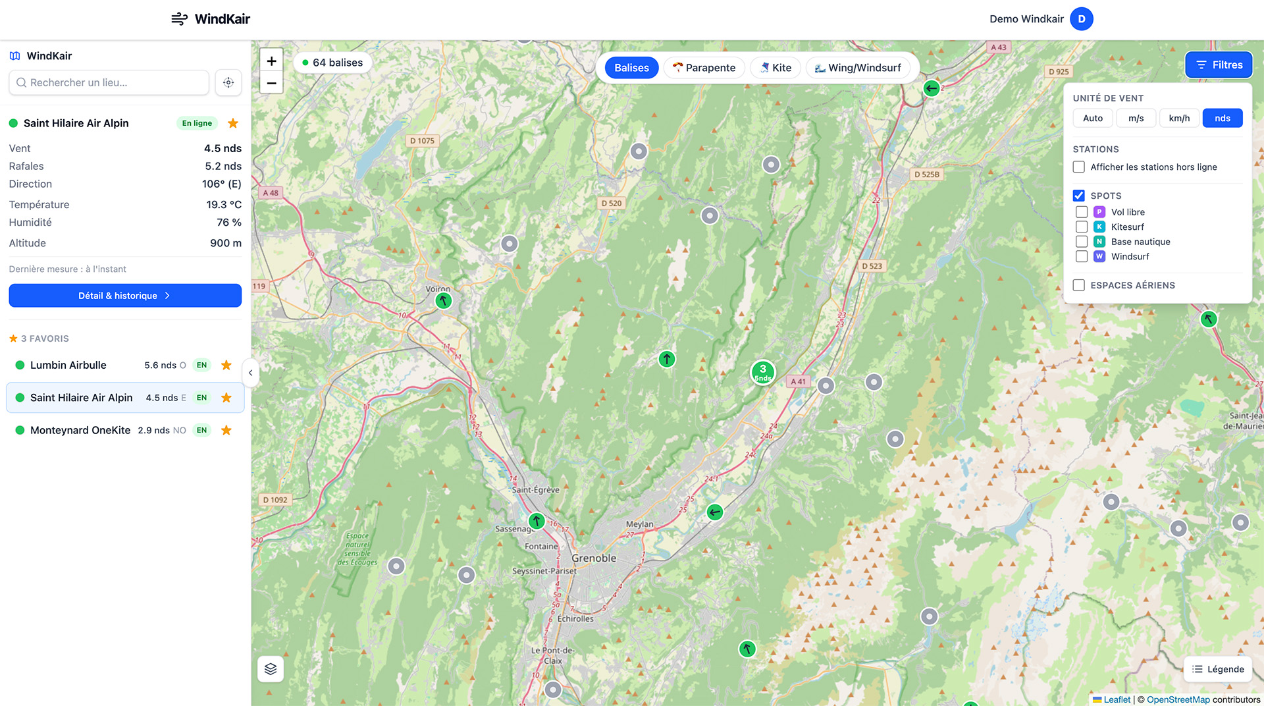Open Détail & historique for the station
1264x706 pixels.
(x=125, y=296)
